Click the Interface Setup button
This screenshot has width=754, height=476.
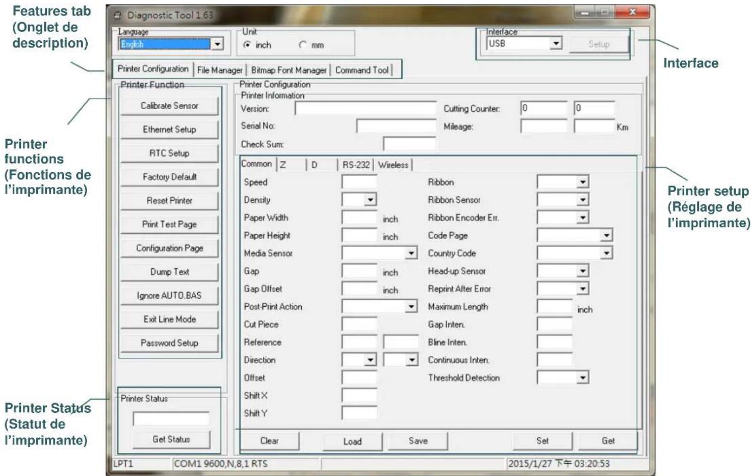(x=599, y=44)
